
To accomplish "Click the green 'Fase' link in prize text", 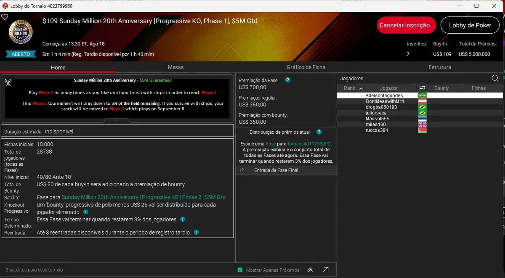I will click(271, 144).
